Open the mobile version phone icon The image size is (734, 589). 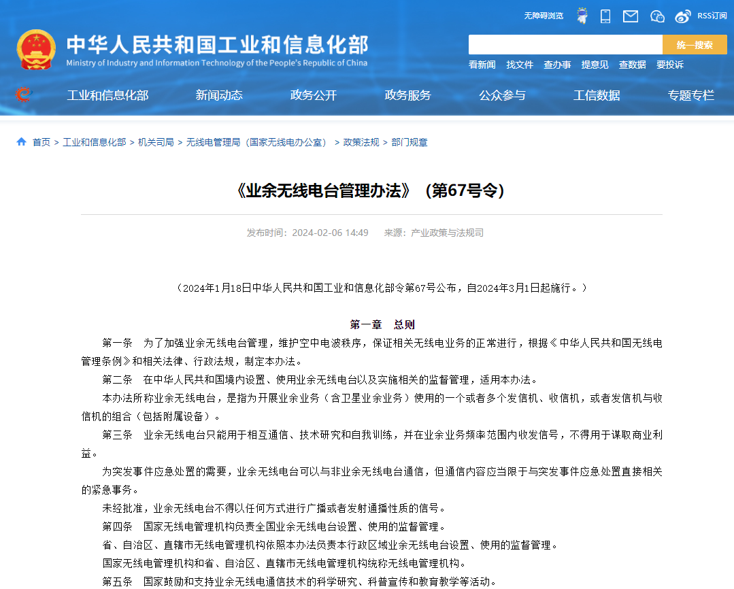[605, 16]
